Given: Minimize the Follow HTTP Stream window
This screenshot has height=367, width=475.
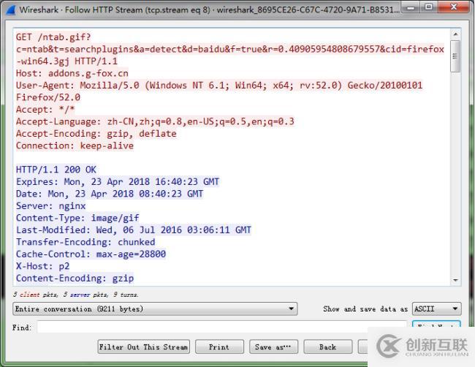Looking at the screenshot, I should (411, 7).
